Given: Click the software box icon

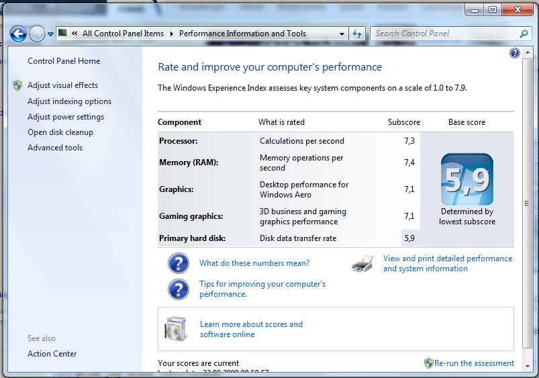Looking at the screenshot, I should [x=177, y=329].
